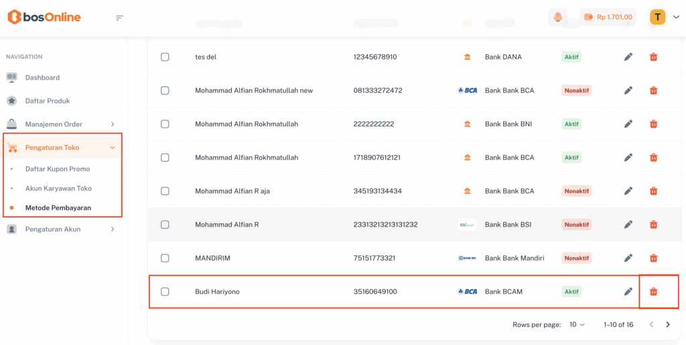Click the notification bell icon
This screenshot has width=686, height=345.
tap(557, 17)
